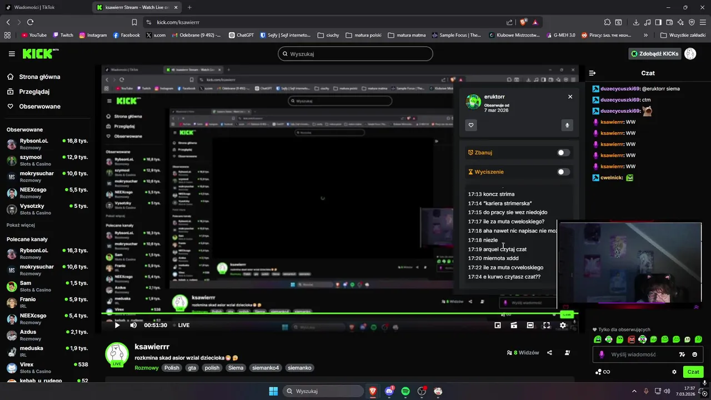Open system volume control in tray
The width and height of the screenshot is (711, 400).
[x=667, y=391]
